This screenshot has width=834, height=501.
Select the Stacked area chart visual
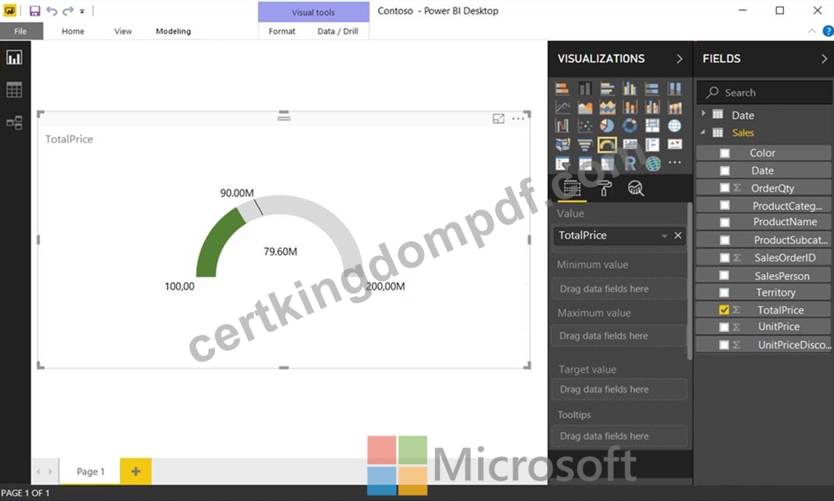(x=607, y=107)
